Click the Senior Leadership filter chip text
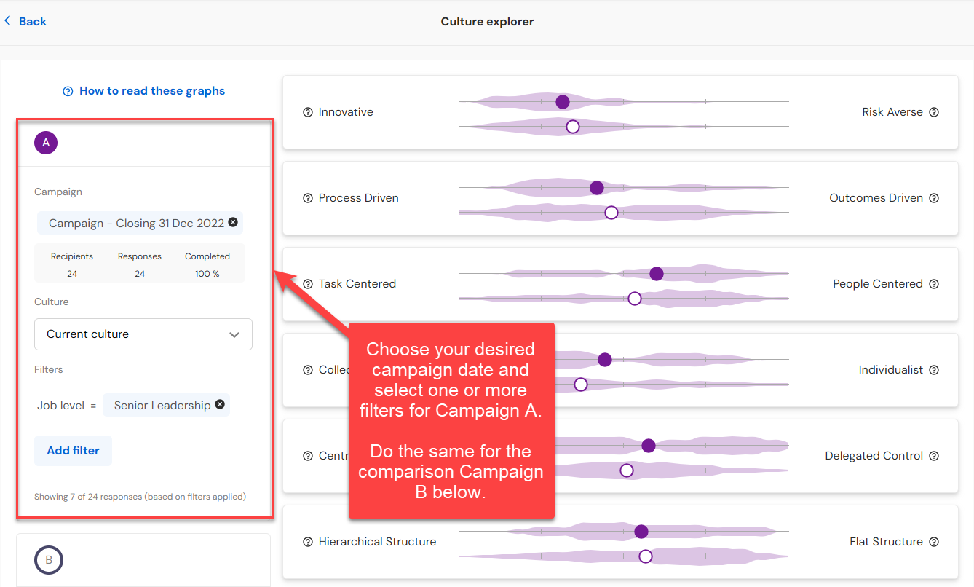This screenshot has width=974, height=587. (162, 406)
